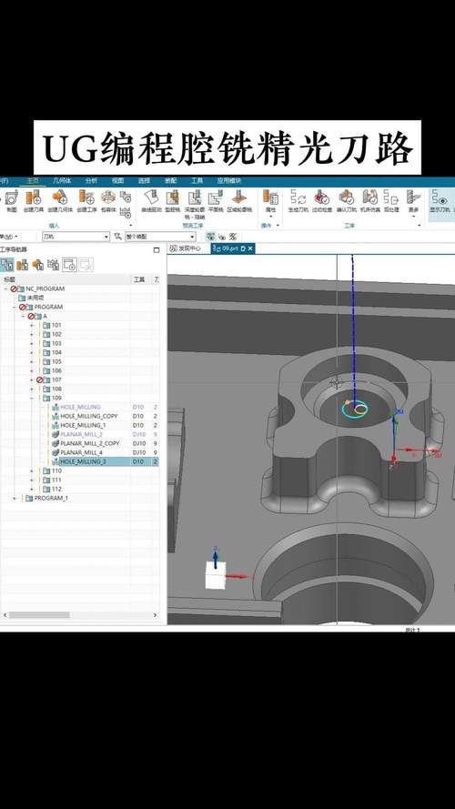Click the 型腔铣 (Cavity Mill) icon
This screenshot has width=455, height=809.
point(173,197)
